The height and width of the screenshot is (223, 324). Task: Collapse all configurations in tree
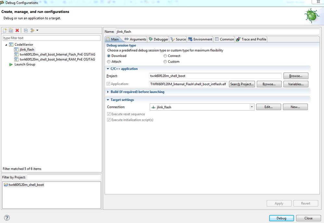coord(26,30)
